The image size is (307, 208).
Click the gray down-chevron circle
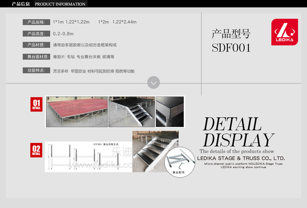[154, 82]
